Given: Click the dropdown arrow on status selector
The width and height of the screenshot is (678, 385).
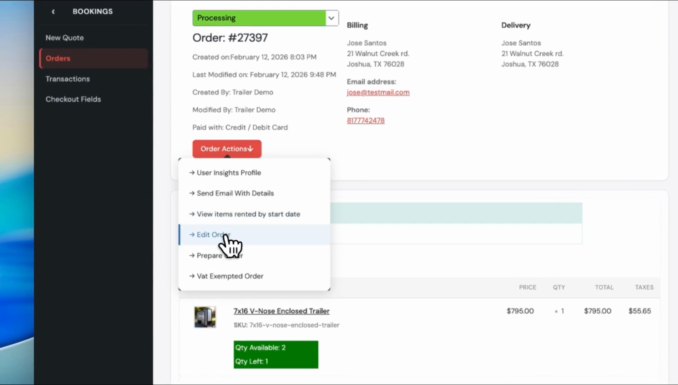Looking at the screenshot, I should (332, 18).
